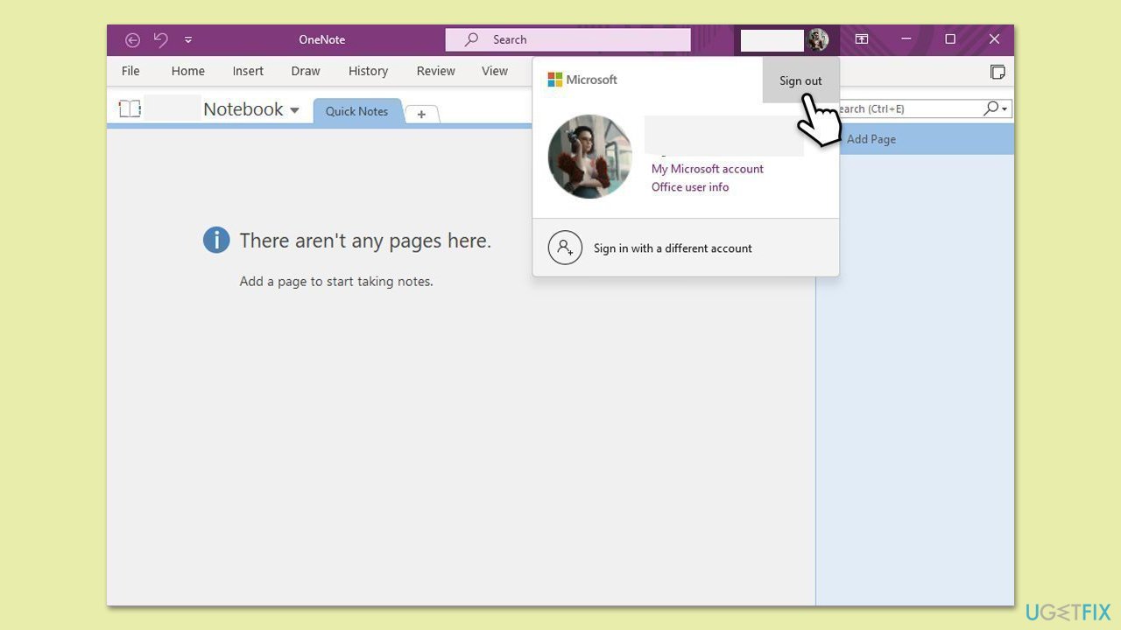
Task: Click the OneNote window title text
Action: point(322,39)
